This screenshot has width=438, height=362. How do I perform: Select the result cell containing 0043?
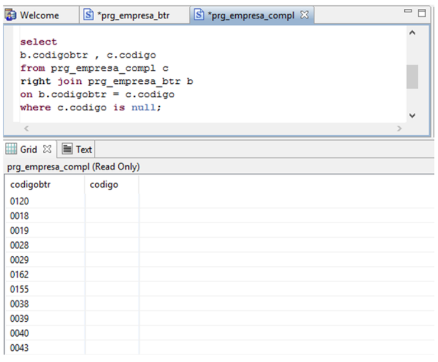pyautogui.click(x=20, y=348)
